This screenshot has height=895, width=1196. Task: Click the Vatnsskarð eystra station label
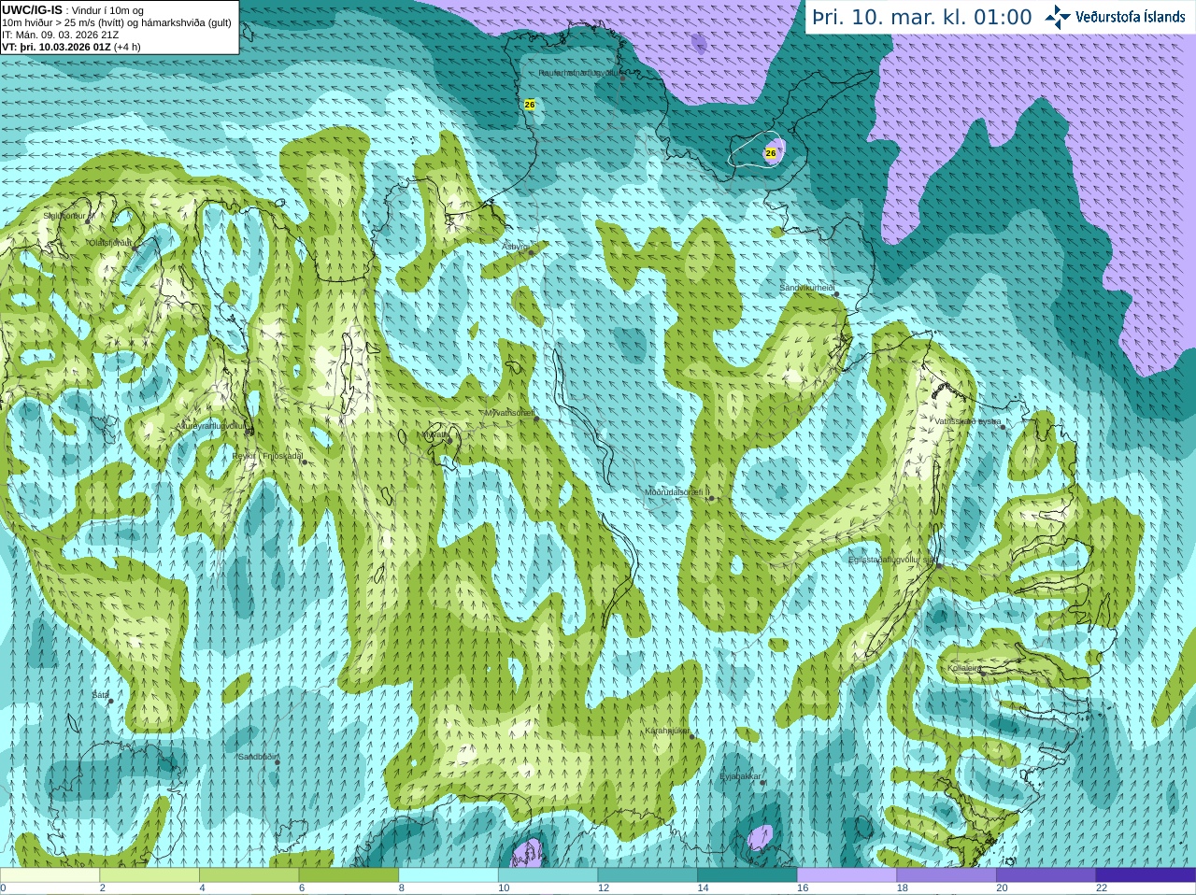tap(968, 421)
